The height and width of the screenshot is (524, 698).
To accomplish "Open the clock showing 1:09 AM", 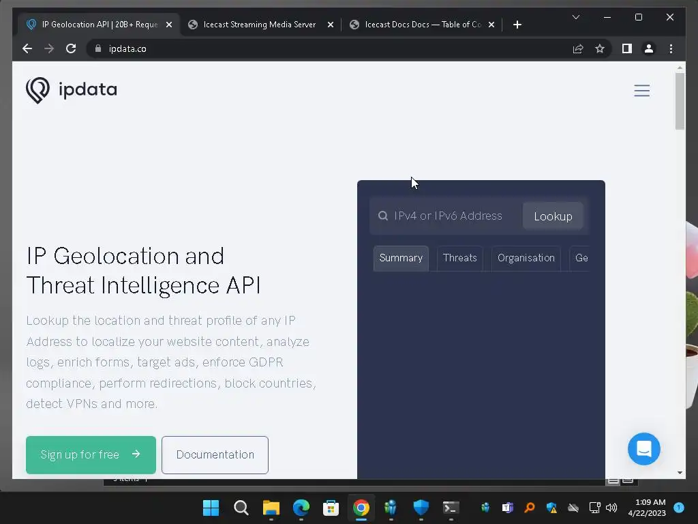I will (647, 508).
